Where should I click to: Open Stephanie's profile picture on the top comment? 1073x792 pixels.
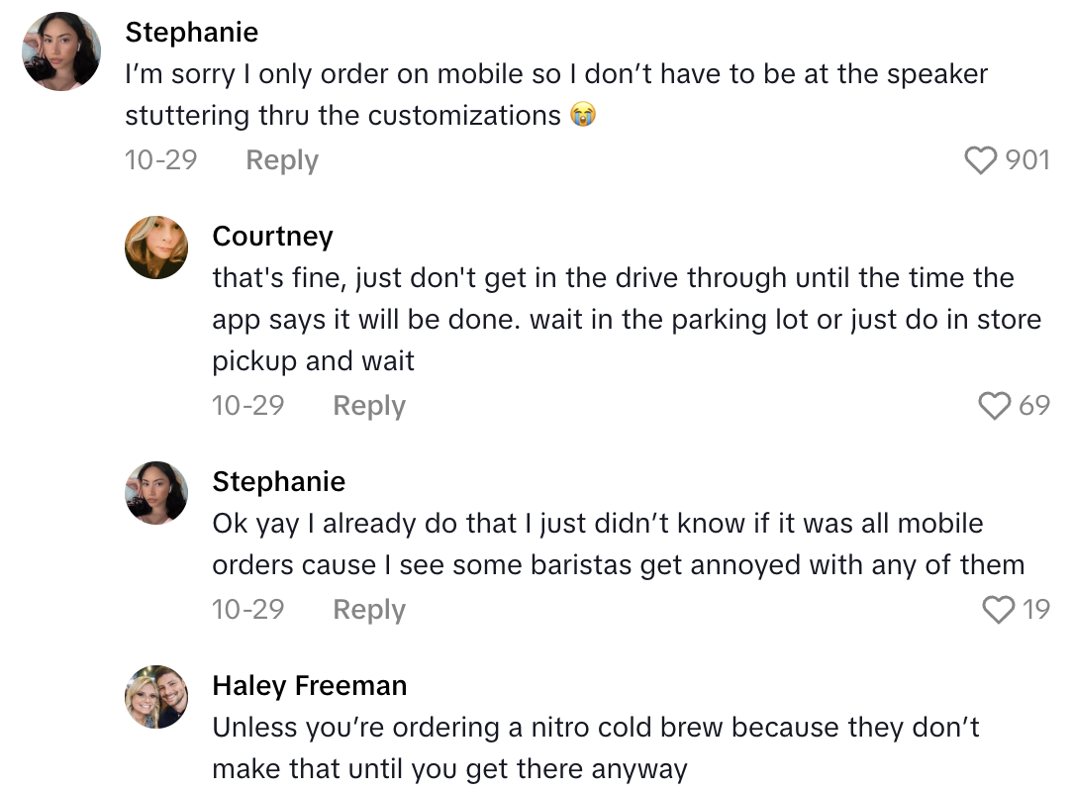(61, 51)
